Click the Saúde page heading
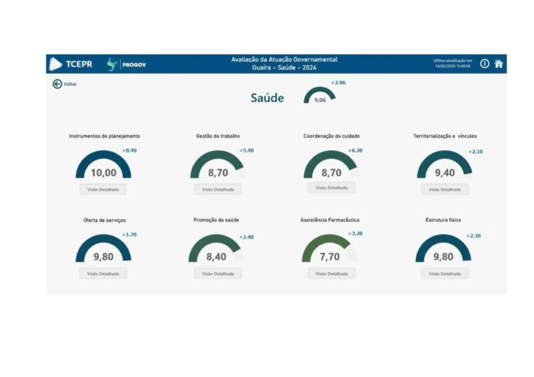 (267, 98)
